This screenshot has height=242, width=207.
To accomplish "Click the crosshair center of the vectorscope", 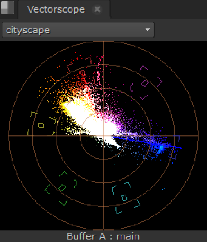I will [103, 136].
